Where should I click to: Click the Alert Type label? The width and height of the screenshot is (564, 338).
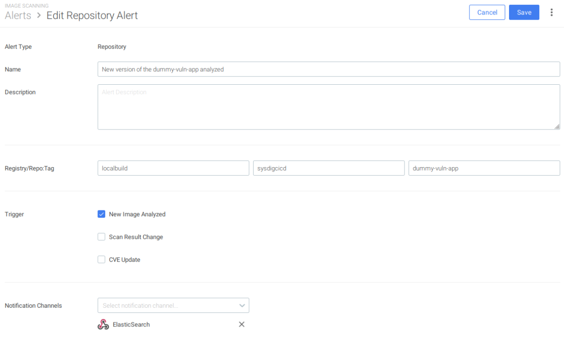[18, 47]
